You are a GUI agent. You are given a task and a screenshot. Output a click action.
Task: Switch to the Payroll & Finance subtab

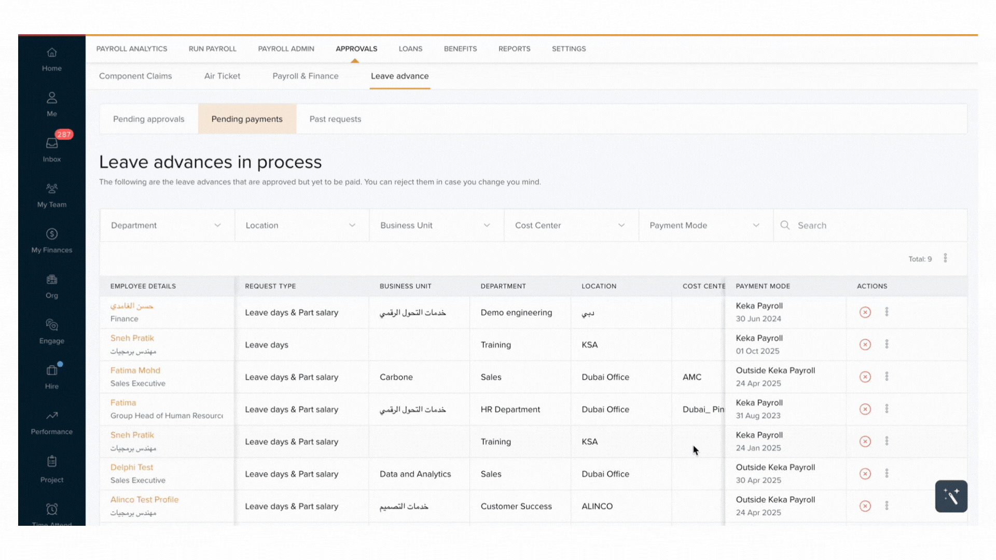click(x=305, y=76)
